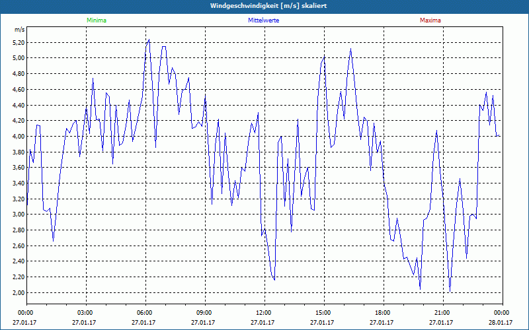Click the green Minima legend label
Image resolution: width=529 pixels, height=330 pixels.
click(x=97, y=20)
